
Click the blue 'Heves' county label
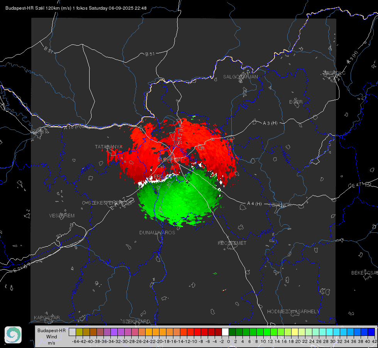click(x=285, y=157)
